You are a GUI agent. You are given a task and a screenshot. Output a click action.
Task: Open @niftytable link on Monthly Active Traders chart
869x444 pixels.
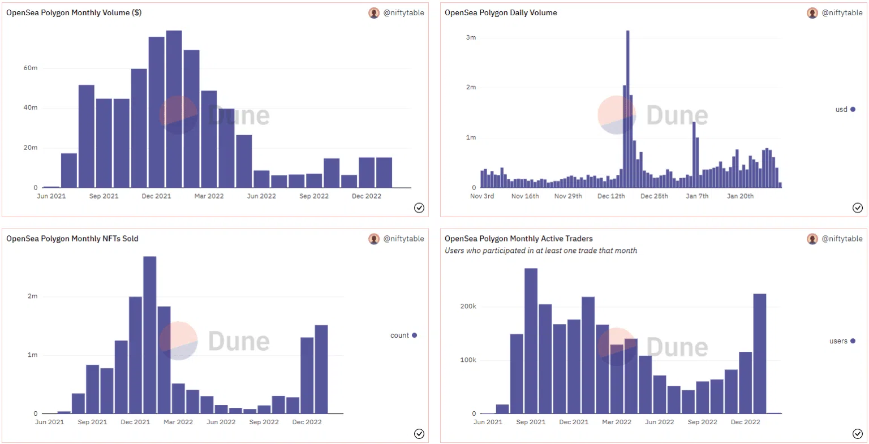(x=842, y=239)
